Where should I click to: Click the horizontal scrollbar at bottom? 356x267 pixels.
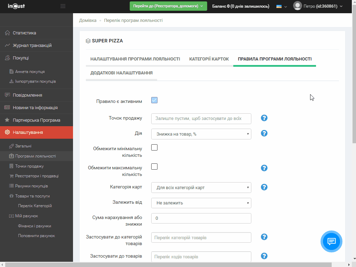[x=174, y=265]
